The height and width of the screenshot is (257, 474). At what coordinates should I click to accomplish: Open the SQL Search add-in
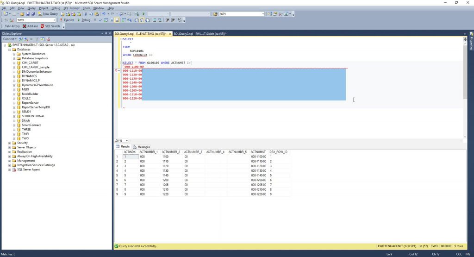(x=51, y=26)
